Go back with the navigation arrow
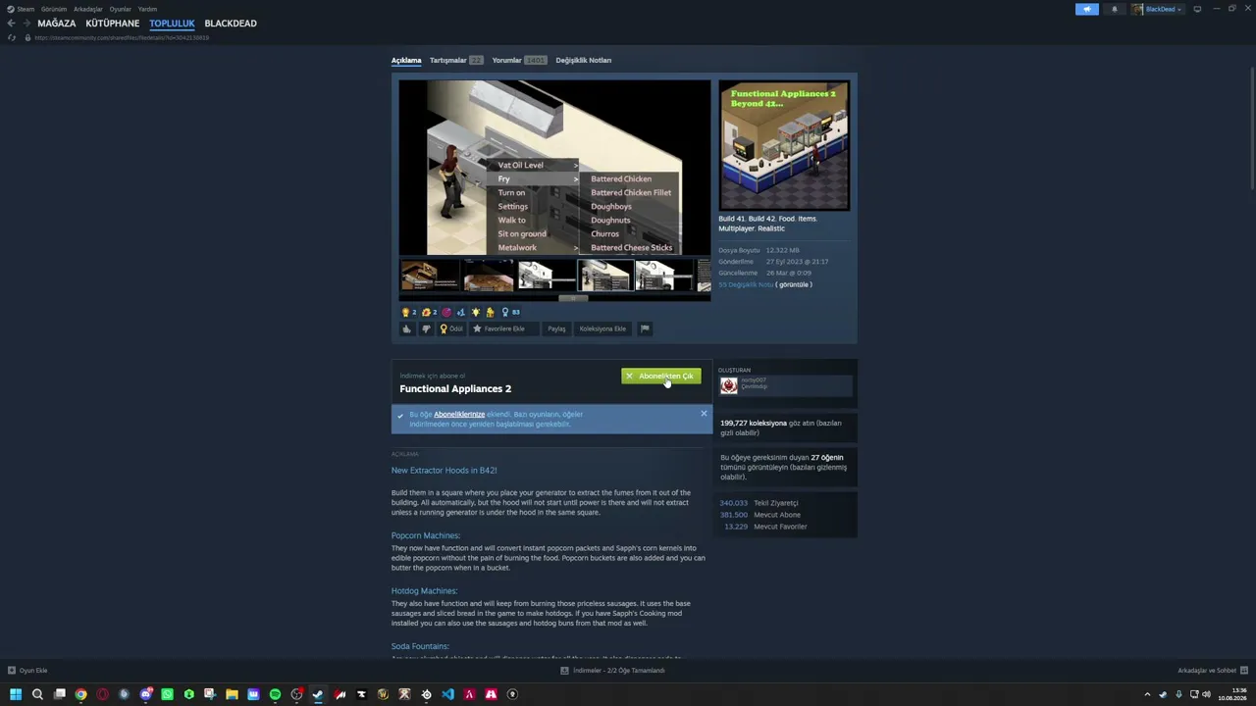 click(x=11, y=24)
